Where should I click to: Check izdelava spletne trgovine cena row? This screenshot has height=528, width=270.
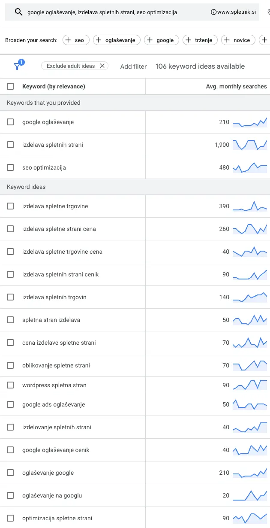pyautogui.click(x=10, y=252)
